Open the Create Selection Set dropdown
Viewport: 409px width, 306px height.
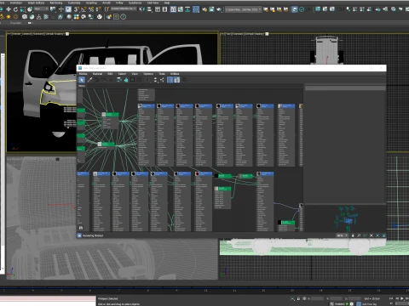click(124, 9)
